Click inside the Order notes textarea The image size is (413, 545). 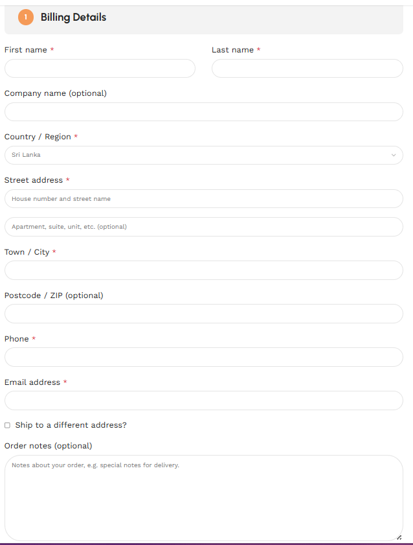(x=204, y=498)
